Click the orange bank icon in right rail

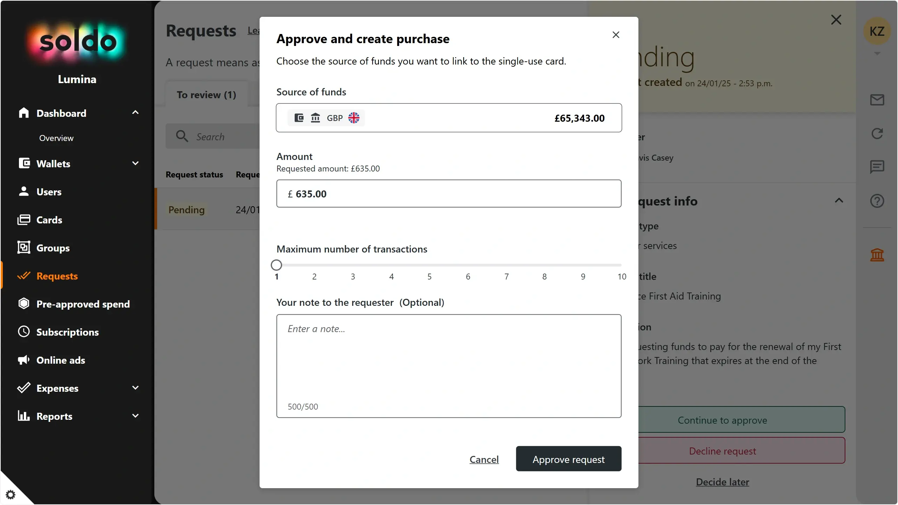coord(877,255)
